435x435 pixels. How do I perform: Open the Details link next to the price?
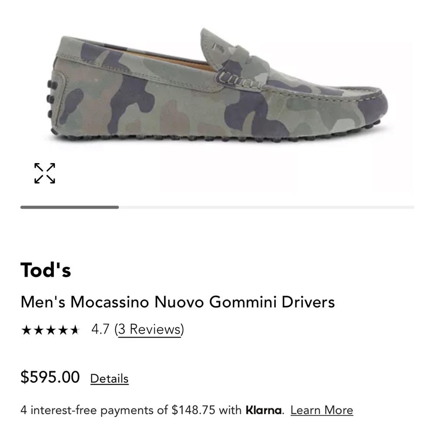pos(109,378)
